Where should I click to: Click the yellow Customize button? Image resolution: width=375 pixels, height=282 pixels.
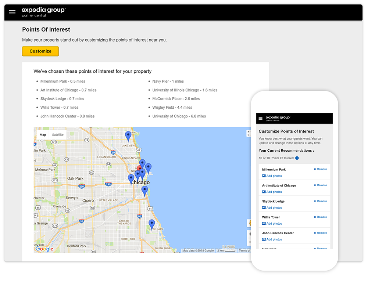click(40, 51)
